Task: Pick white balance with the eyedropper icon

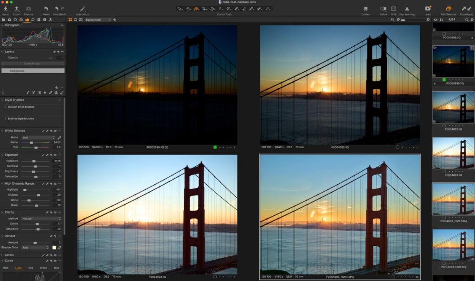Action: click(59, 137)
